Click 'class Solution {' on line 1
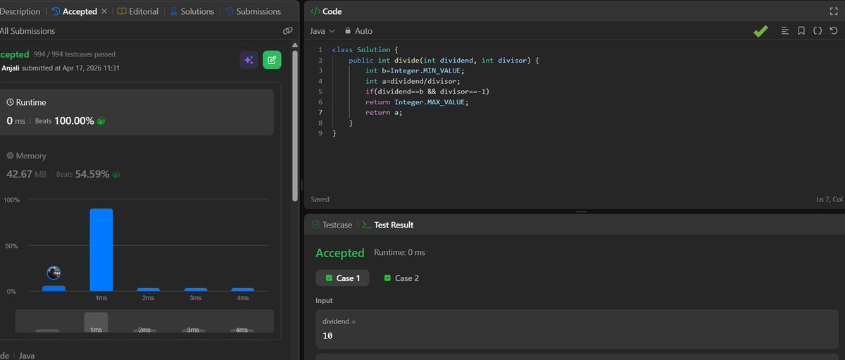 pos(365,49)
